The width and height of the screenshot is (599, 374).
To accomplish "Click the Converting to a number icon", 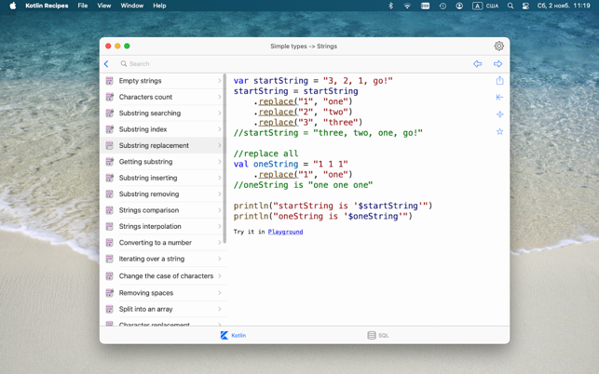I will [110, 243].
